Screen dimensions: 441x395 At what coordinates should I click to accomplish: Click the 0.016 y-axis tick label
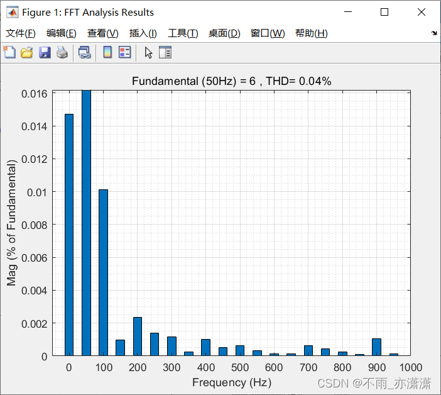coord(35,94)
